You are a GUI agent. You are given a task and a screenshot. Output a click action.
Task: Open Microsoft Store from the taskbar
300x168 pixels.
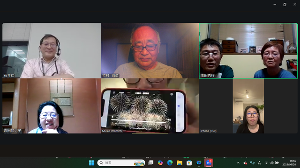tap(189, 163)
